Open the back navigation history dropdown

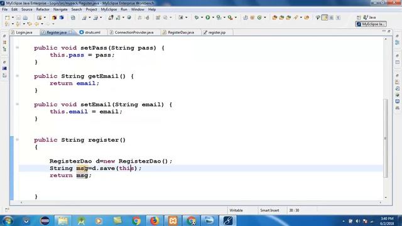(42, 24)
